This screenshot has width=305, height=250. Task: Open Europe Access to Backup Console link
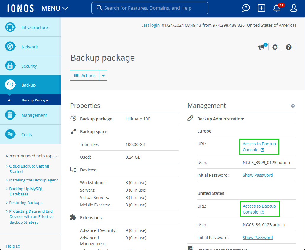click(x=259, y=147)
